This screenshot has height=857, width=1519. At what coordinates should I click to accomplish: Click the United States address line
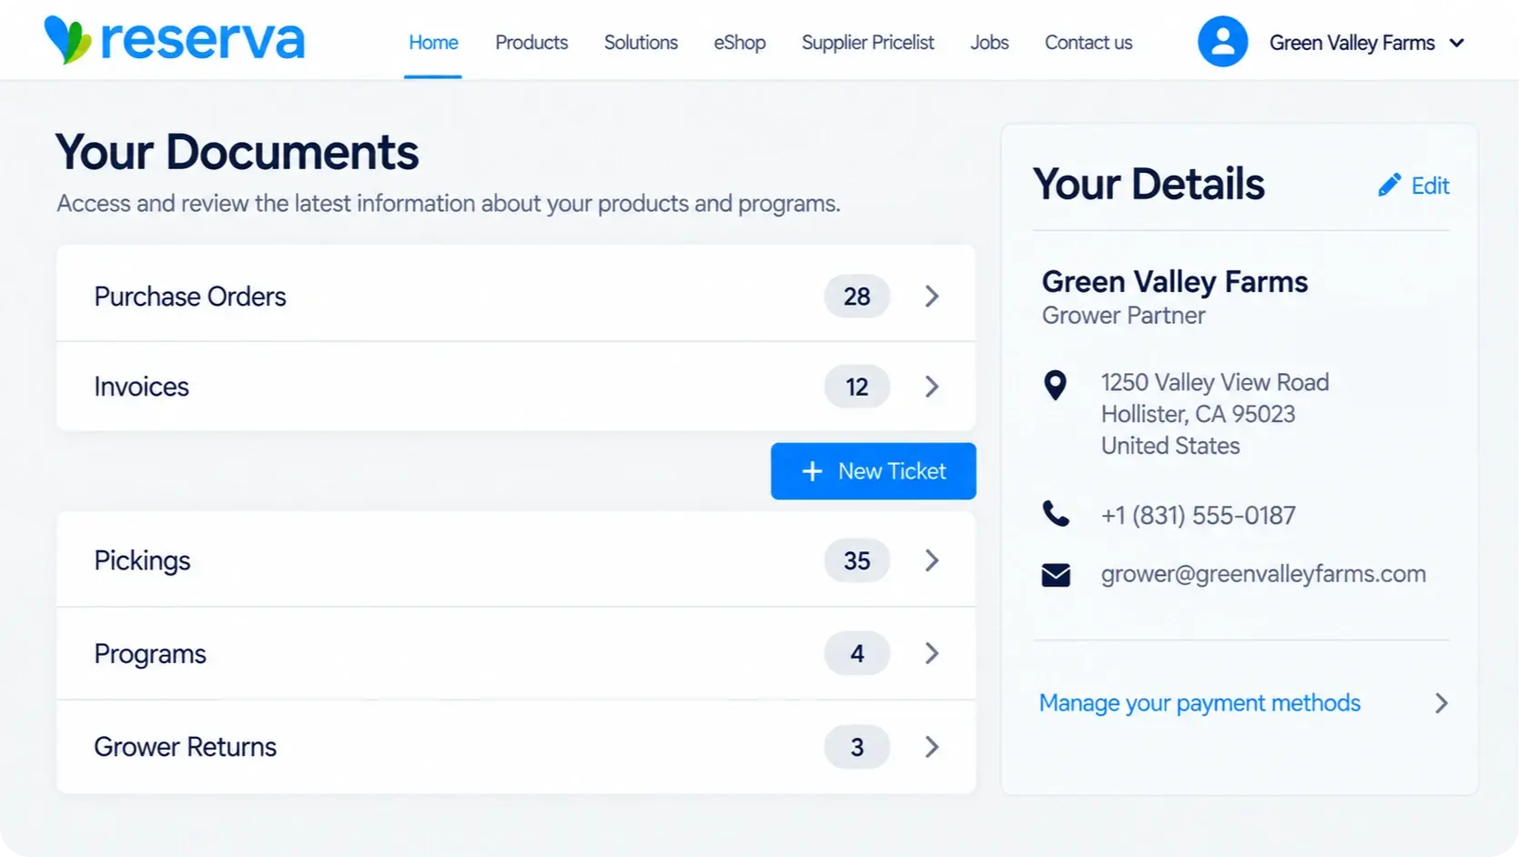1170,446
